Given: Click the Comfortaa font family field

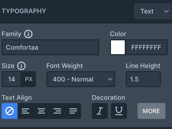Looking at the screenshot, I should (50, 47).
